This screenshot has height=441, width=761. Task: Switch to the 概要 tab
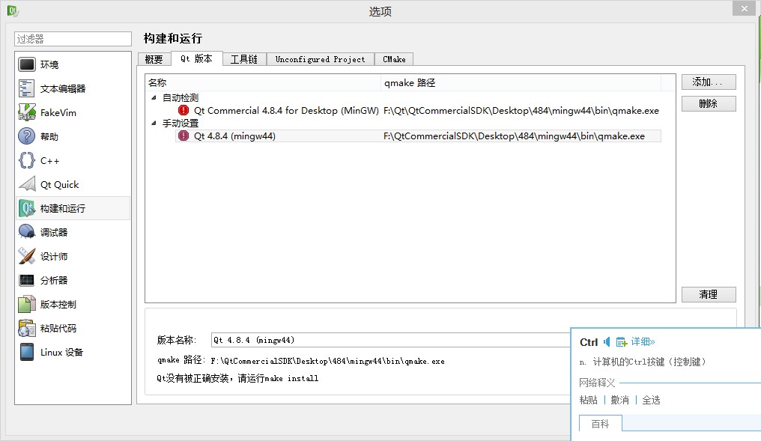(x=154, y=58)
